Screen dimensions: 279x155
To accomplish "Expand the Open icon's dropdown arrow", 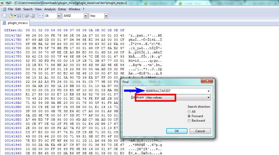I will click(15, 16).
